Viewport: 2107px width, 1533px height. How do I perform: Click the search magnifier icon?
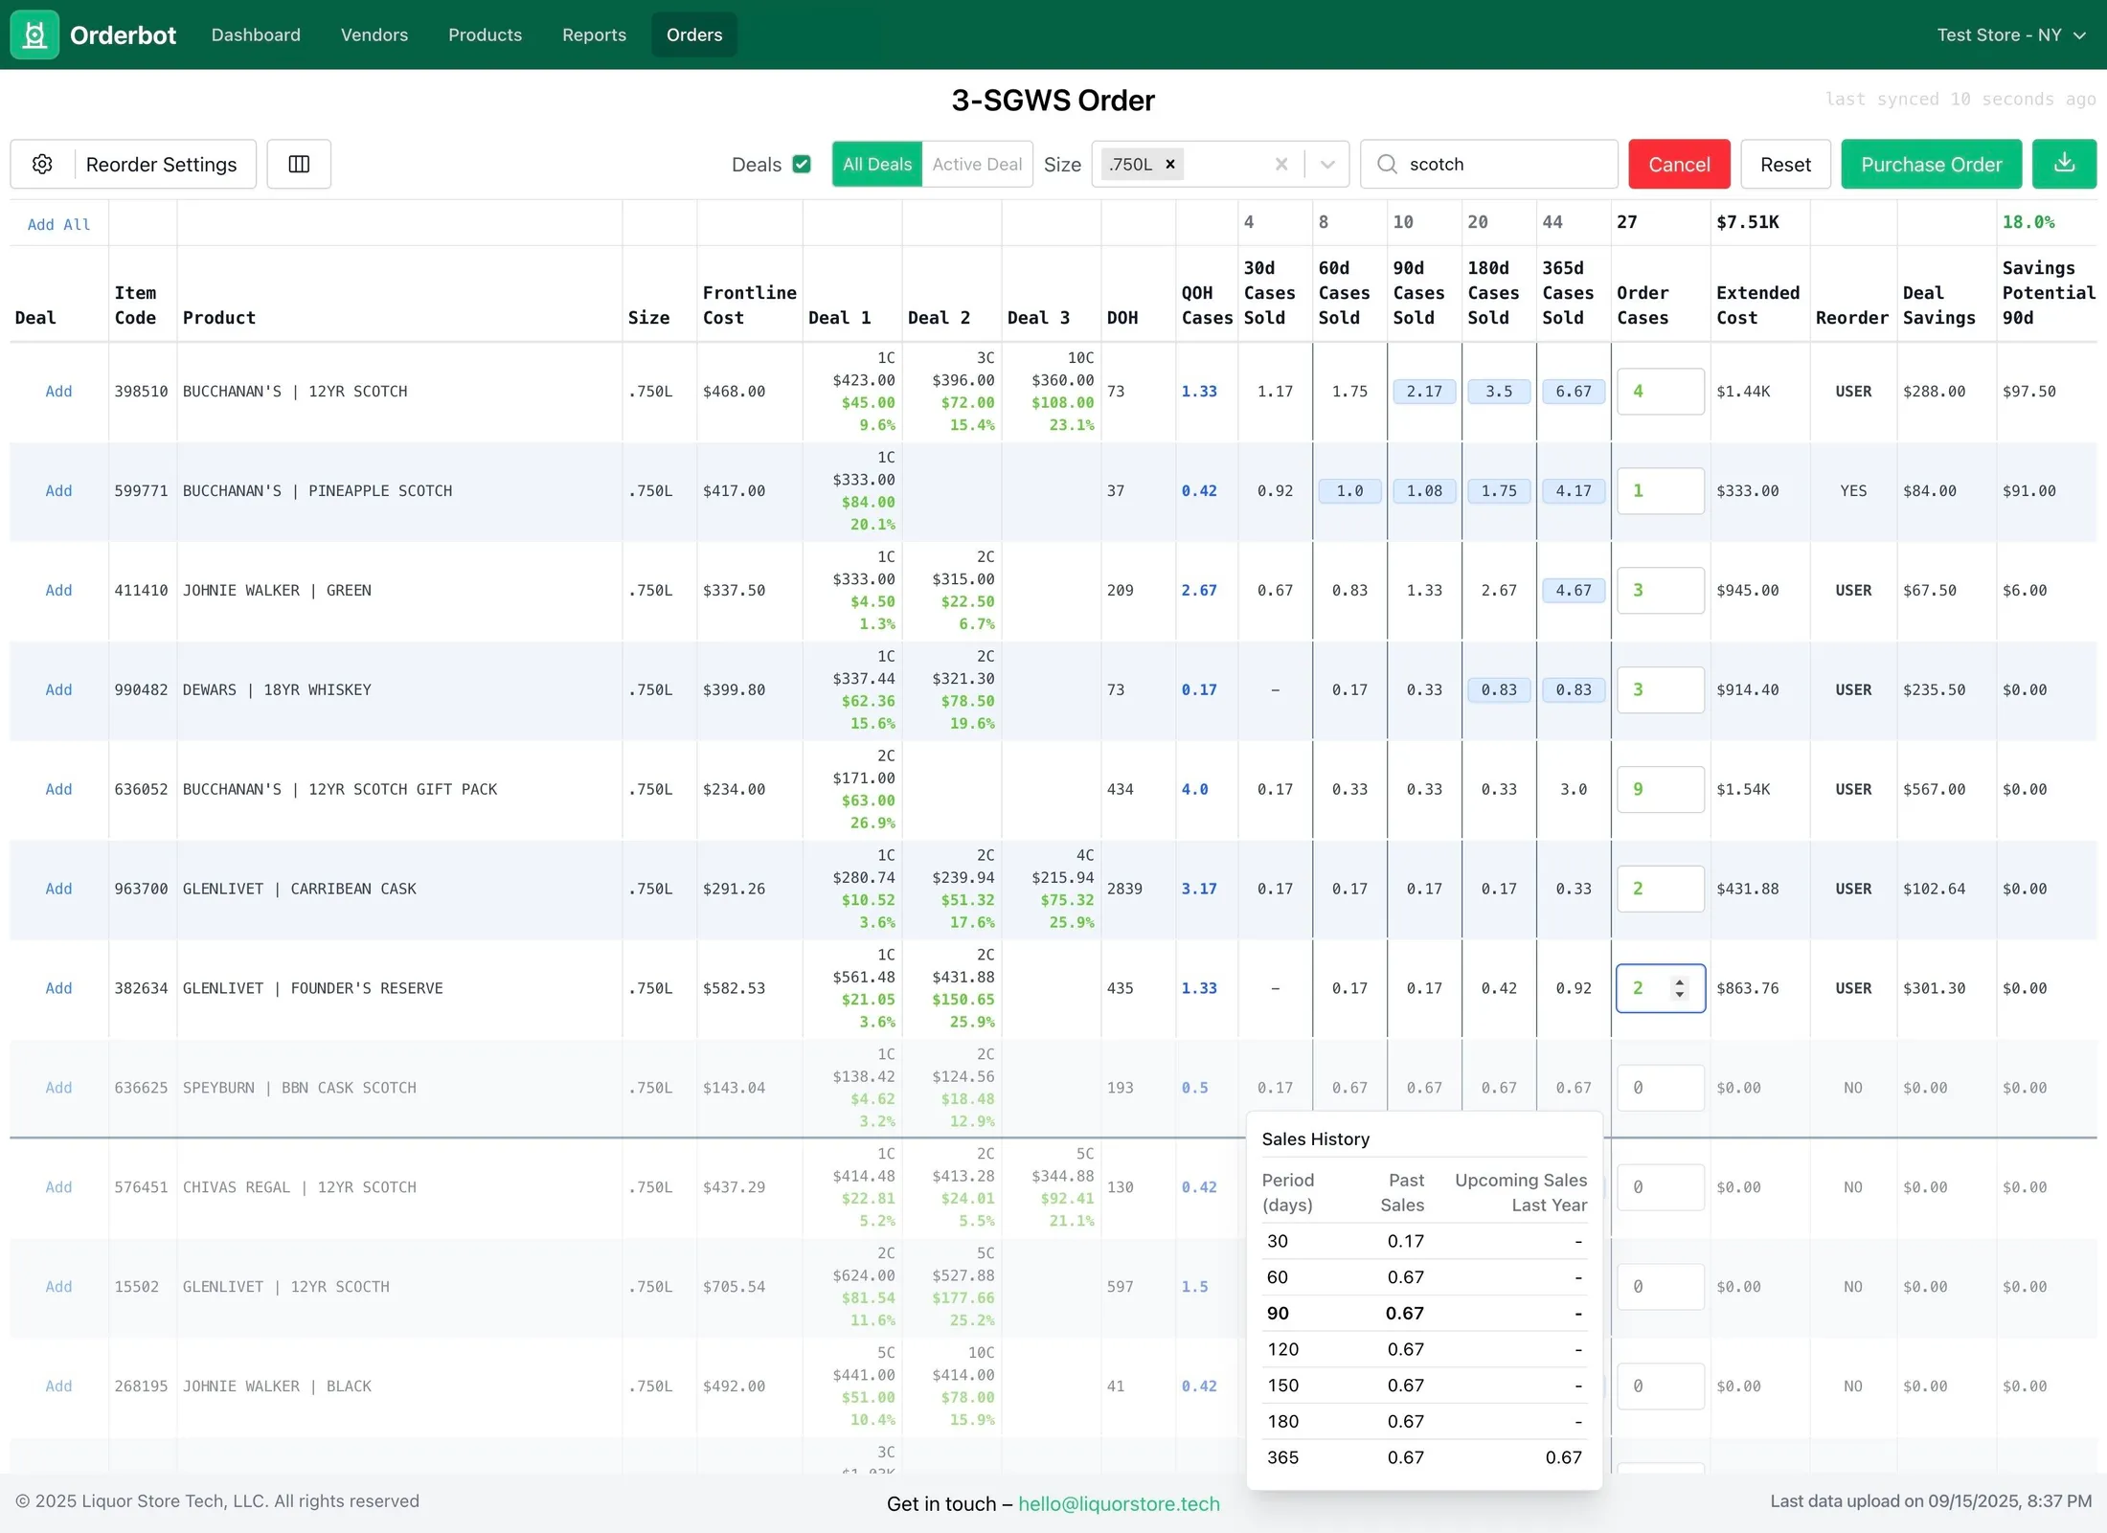(1387, 165)
